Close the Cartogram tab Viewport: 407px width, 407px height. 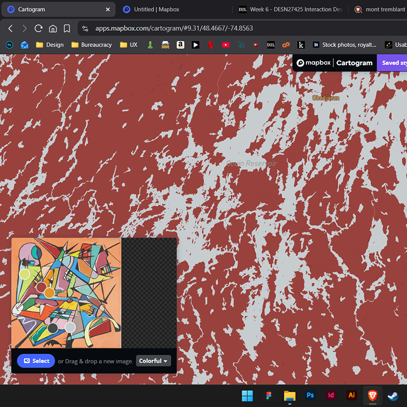click(x=108, y=9)
